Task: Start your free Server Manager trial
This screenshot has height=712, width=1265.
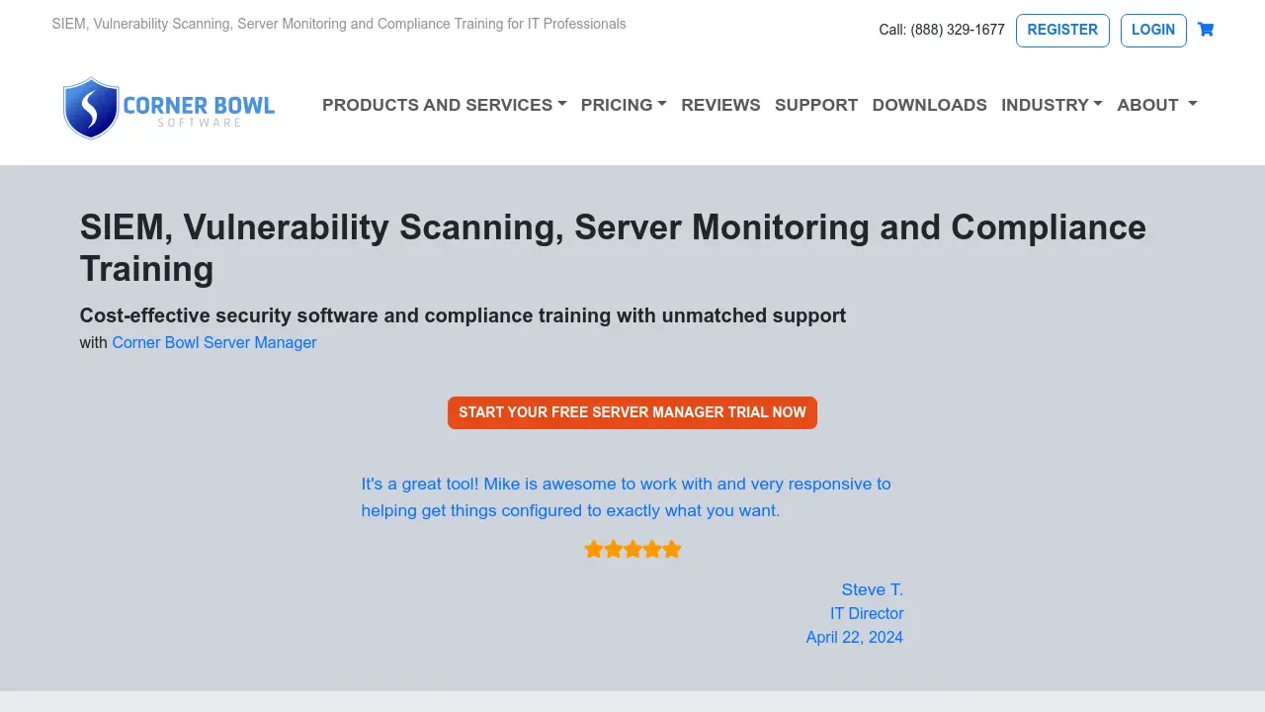Action: pyautogui.click(x=632, y=412)
